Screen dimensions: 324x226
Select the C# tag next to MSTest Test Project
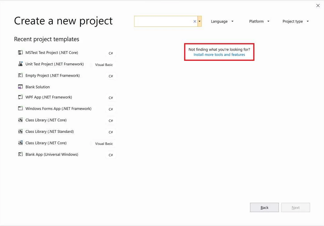[x=110, y=53]
